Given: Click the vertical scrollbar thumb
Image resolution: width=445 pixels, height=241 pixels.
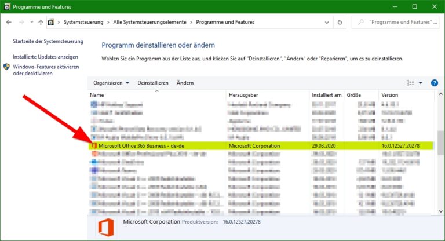Looking at the screenshot, I should [440, 143].
